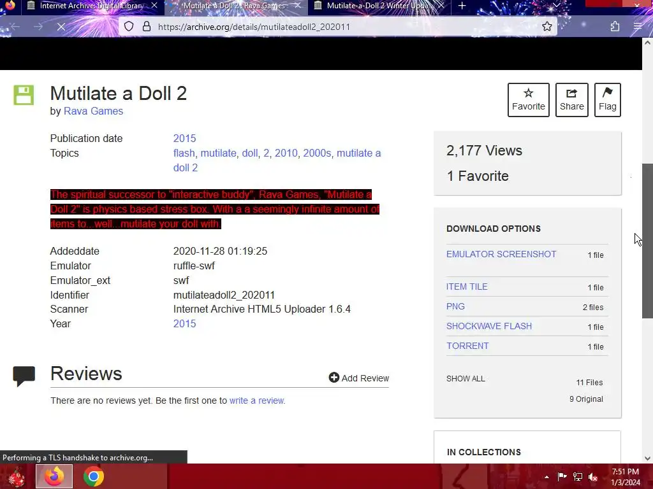Click the Firefox taskbar icon
This screenshot has height=489, width=653.
coord(54,476)
